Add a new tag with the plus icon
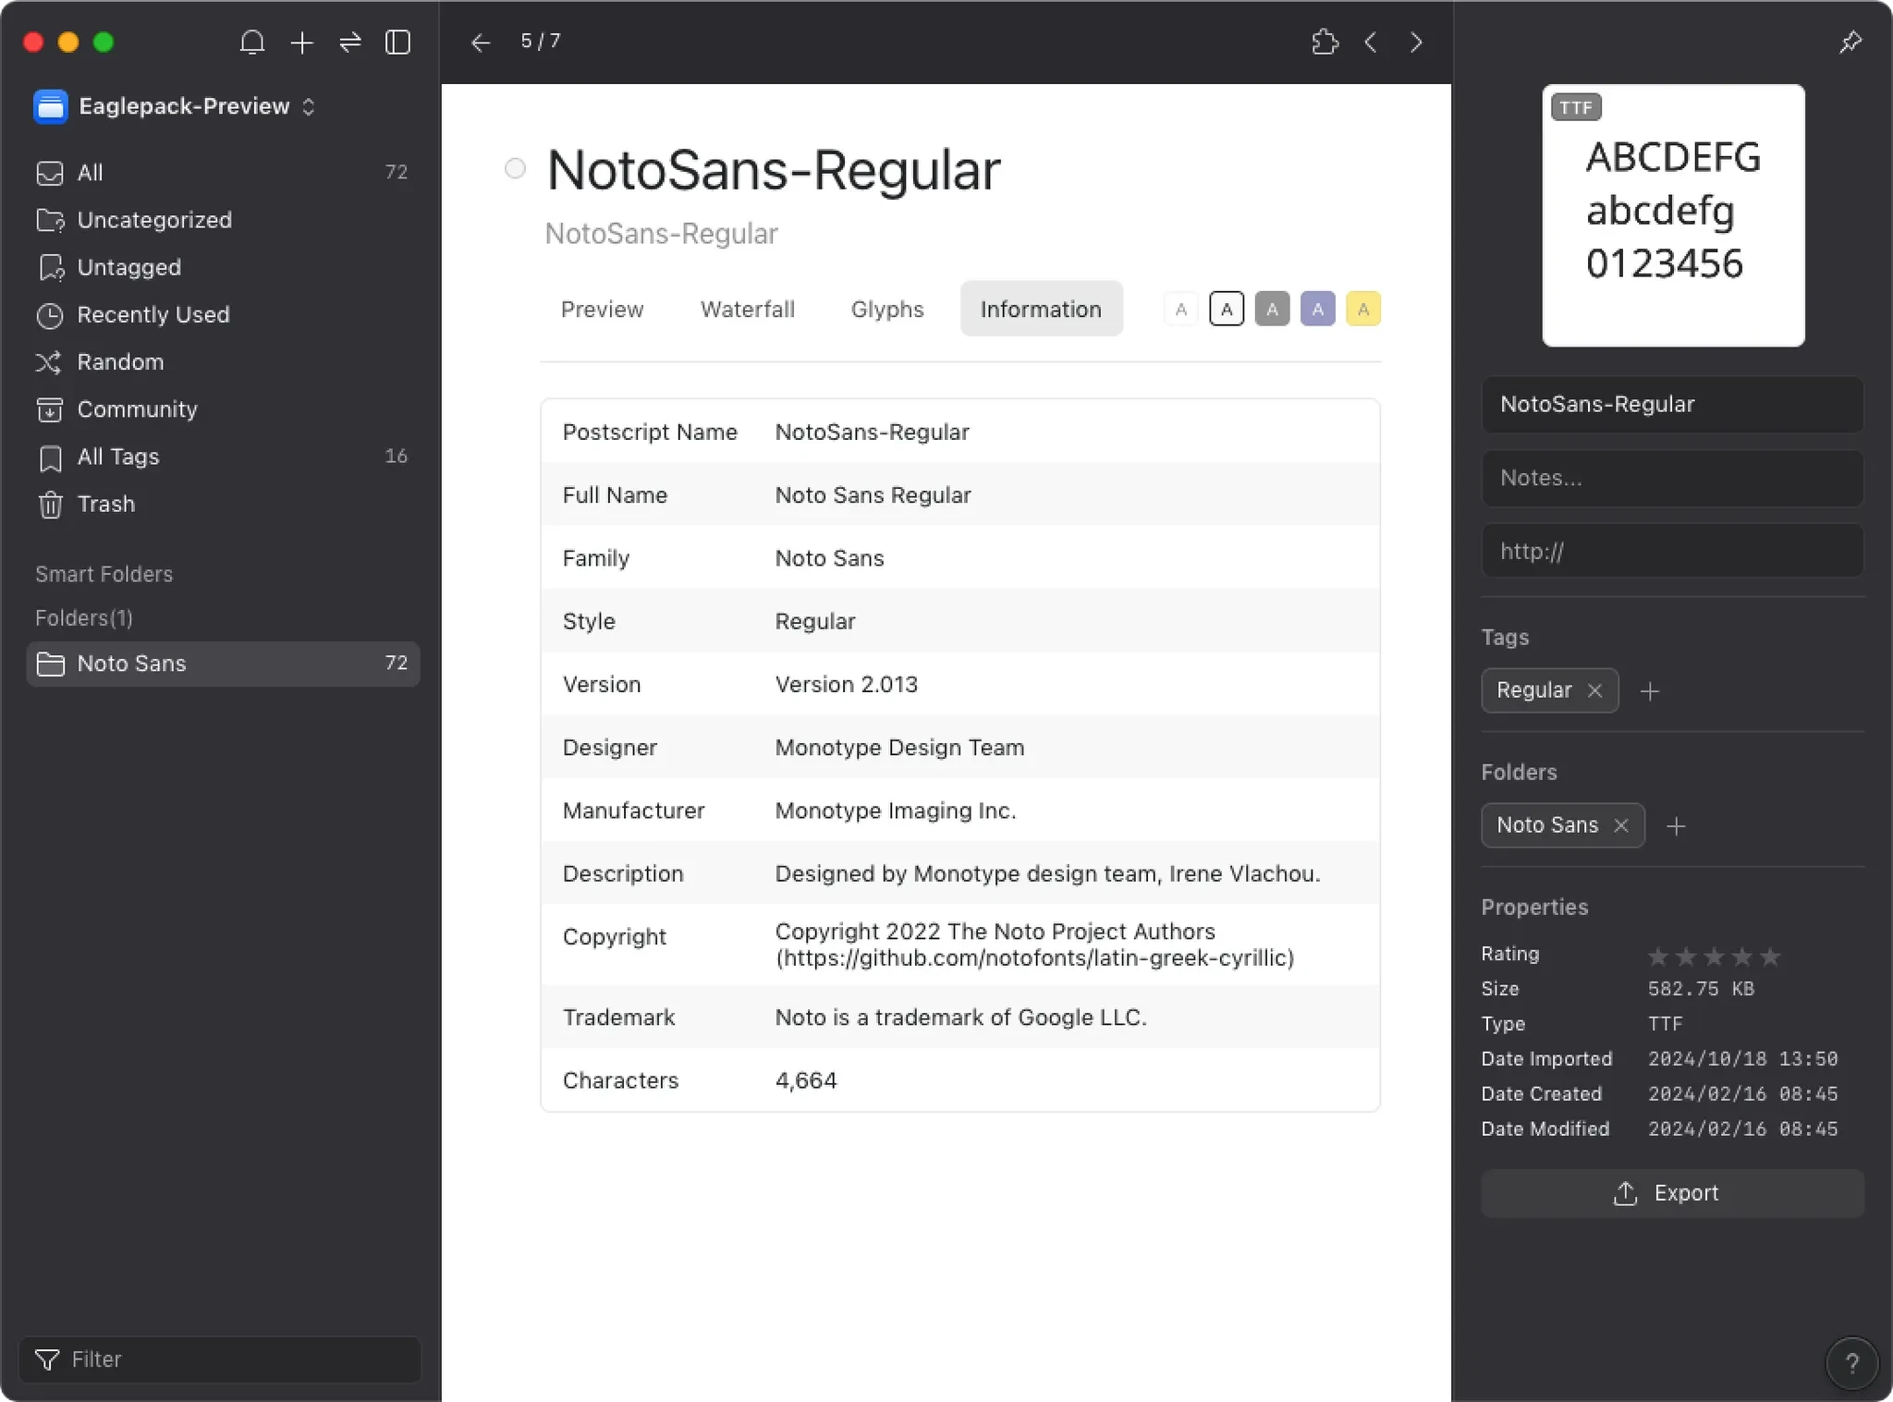 coord(1650,691)
